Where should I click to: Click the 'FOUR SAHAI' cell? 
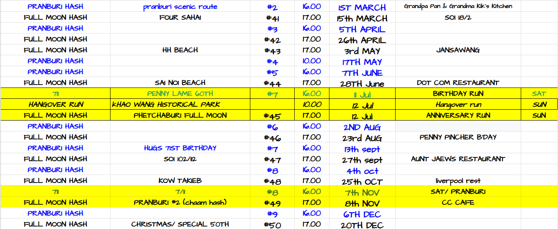[x=180, y=18]
